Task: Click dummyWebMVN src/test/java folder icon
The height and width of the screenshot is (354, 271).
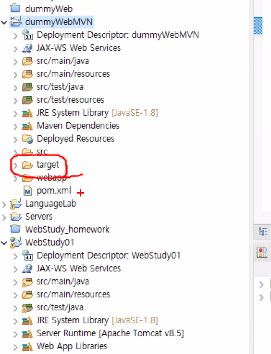Action: click(27, 87)
